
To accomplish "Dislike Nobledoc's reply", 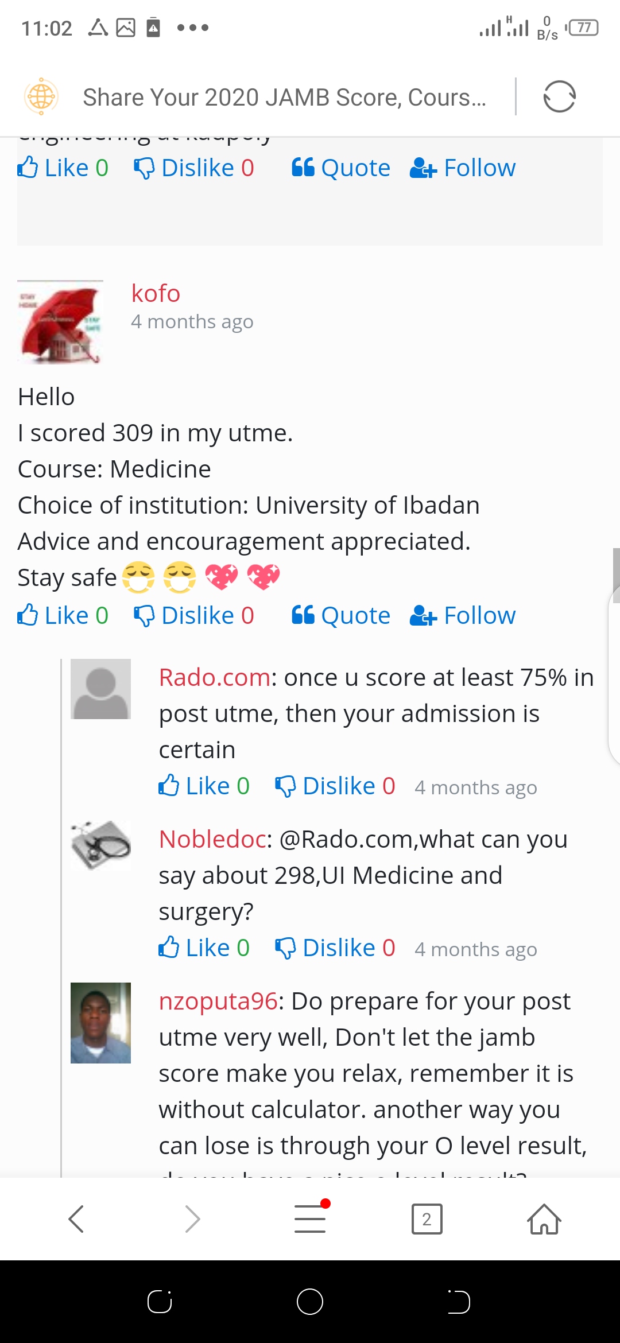I will click(x=335, y=948).
